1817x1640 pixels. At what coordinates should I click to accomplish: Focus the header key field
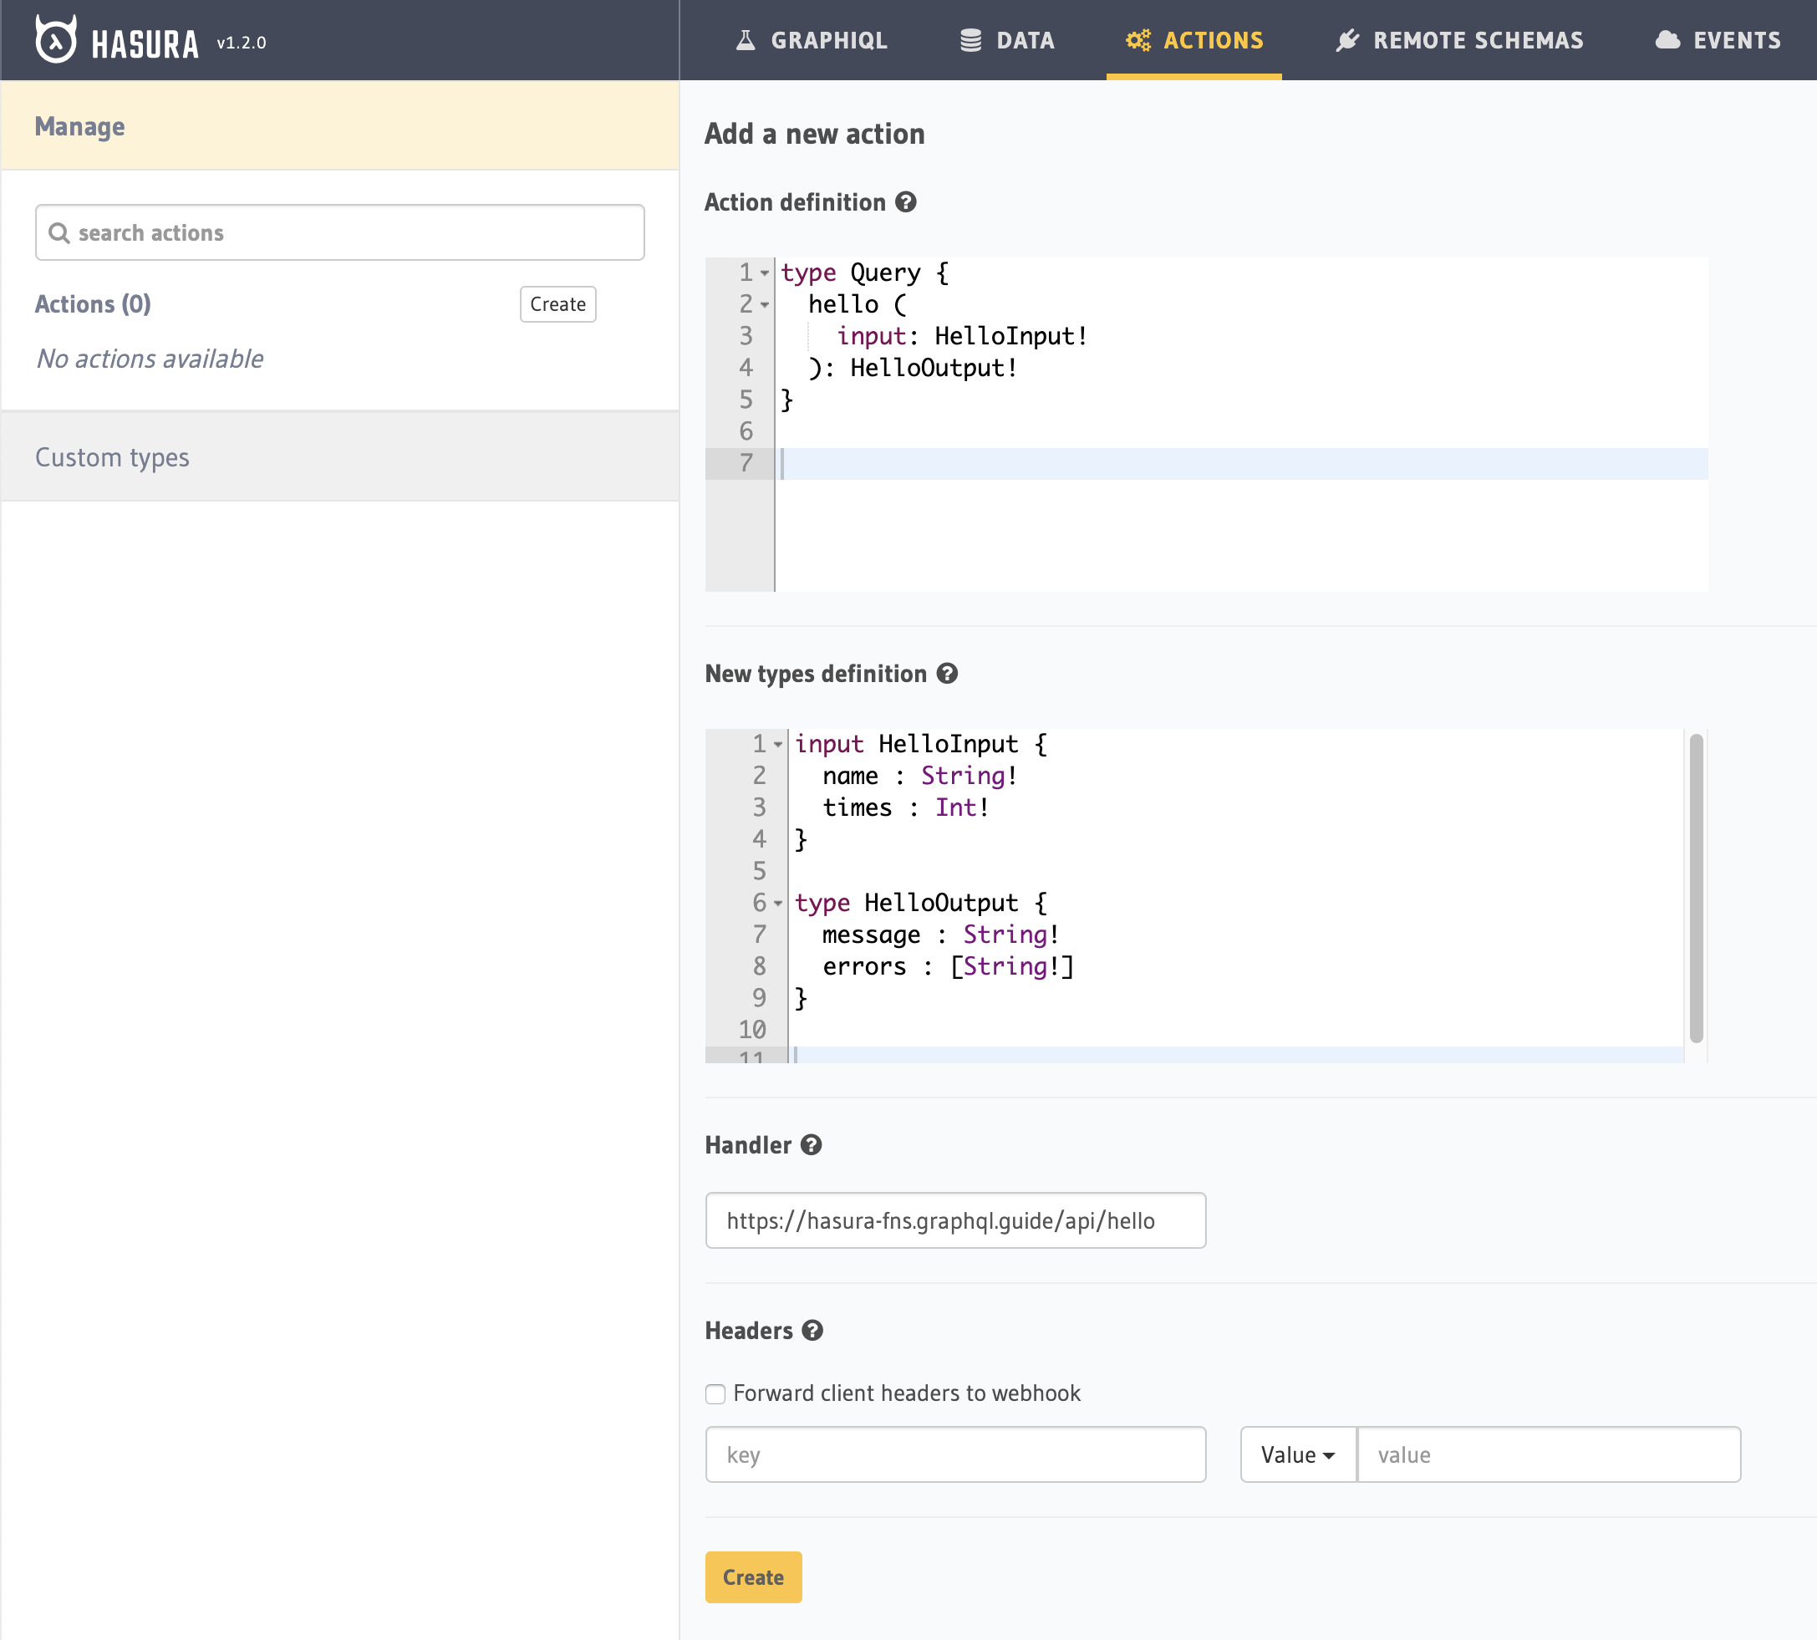956,1454
